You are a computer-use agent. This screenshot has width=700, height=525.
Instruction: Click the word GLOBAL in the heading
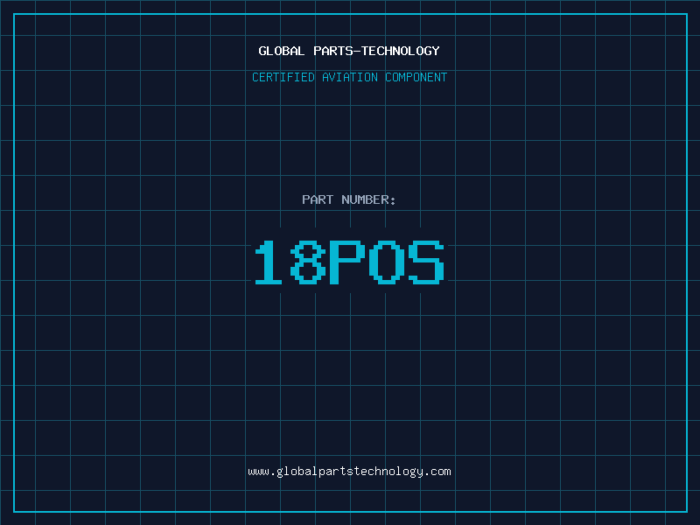point(282,51)
